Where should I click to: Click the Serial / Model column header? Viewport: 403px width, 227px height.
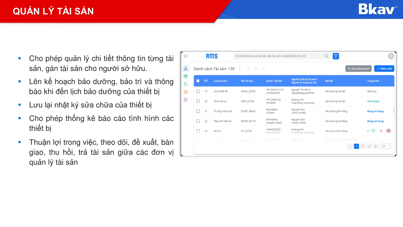(274, 81)
